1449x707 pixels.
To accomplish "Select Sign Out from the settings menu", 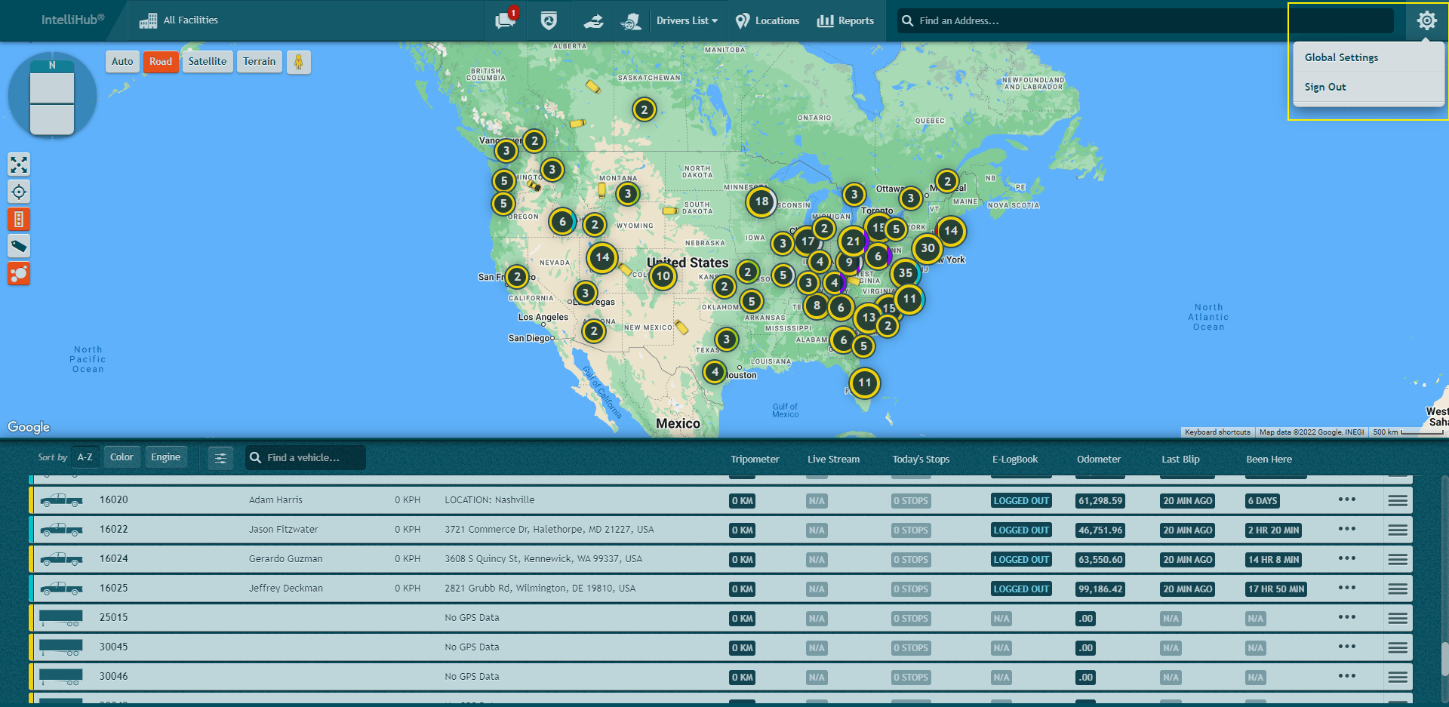I will [1324, 87].
